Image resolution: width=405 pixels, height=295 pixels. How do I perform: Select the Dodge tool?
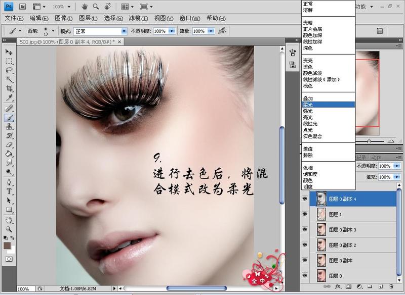click(9, 172)
